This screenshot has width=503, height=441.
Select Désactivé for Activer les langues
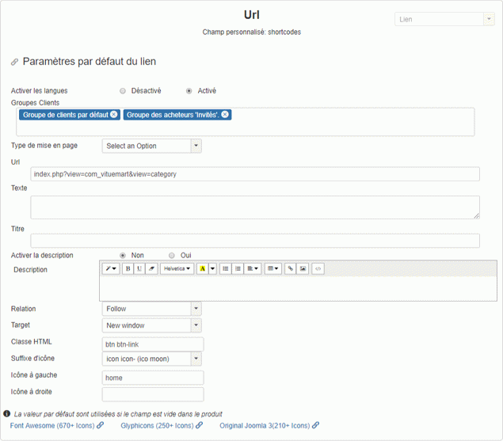point(123,91)
